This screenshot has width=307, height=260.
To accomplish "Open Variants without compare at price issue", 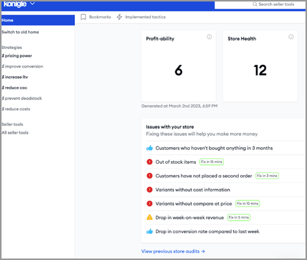I will point(193,204).
